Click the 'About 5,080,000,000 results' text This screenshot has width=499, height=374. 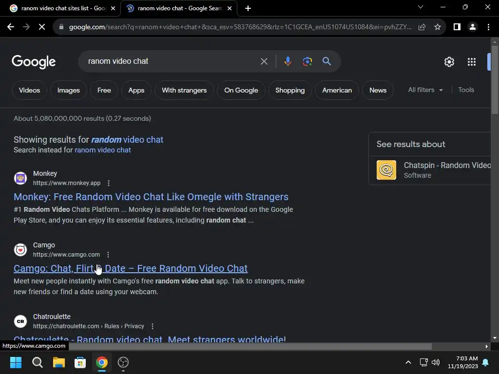click(82, 118)
